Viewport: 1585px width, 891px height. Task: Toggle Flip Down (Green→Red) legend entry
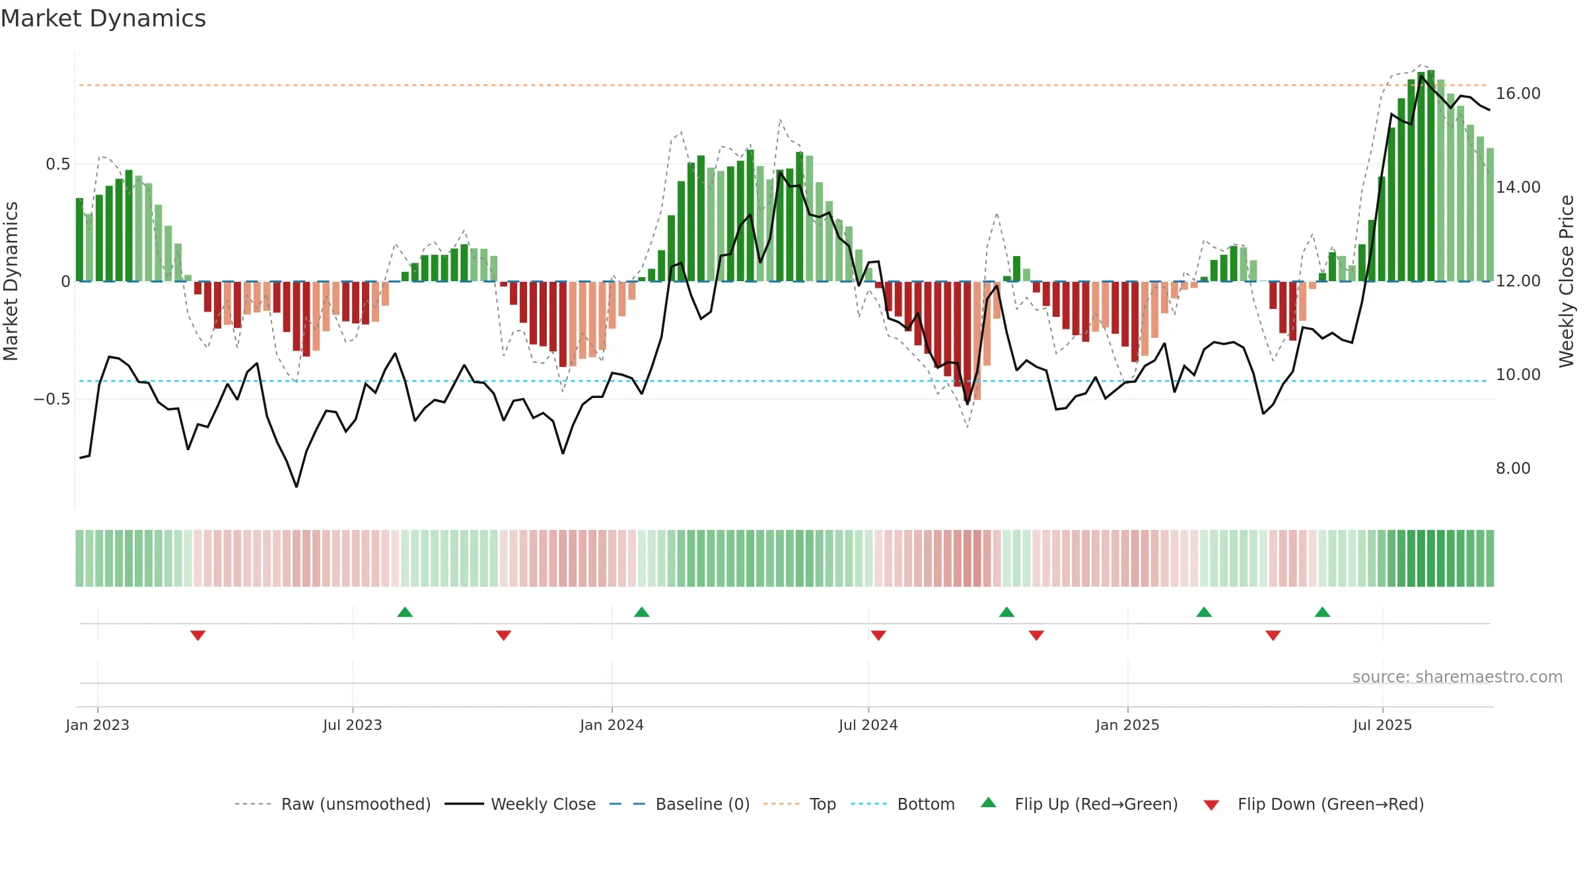pyautogui.click(x=1313, y=804)
